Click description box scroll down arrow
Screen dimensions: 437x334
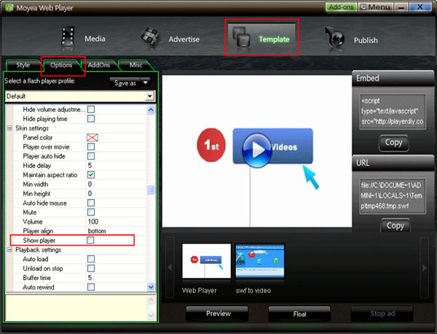pyautogui.click(x=151, y=316)
